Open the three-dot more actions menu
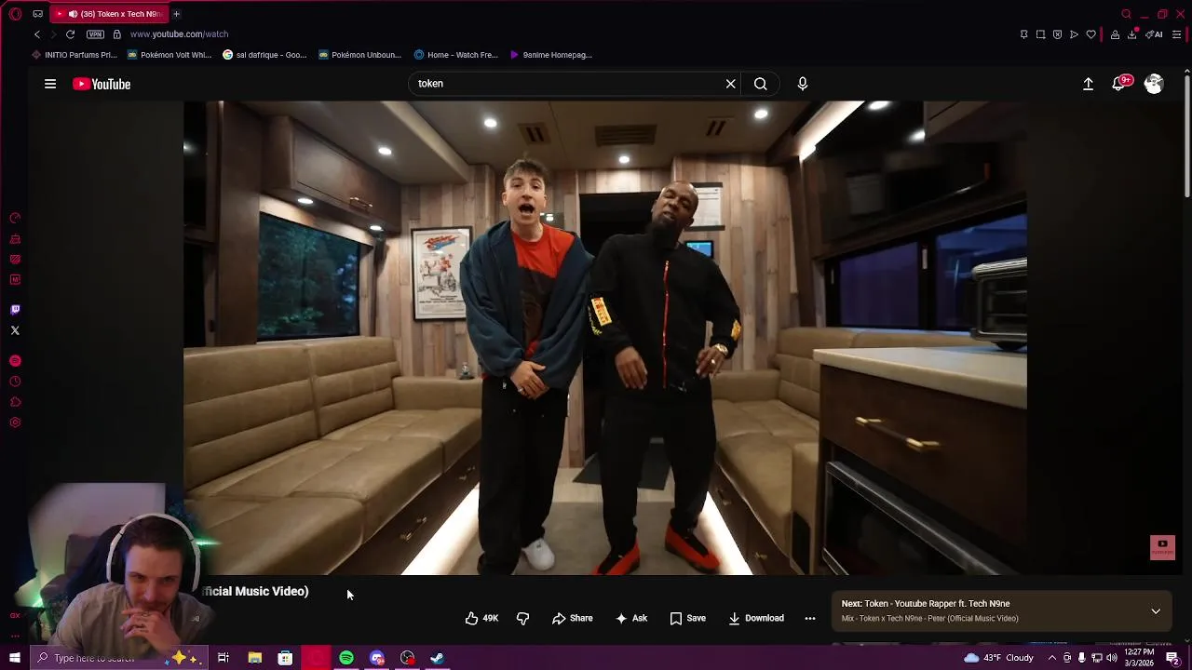This screenshot has height=670, width=1192. [810, 619]
